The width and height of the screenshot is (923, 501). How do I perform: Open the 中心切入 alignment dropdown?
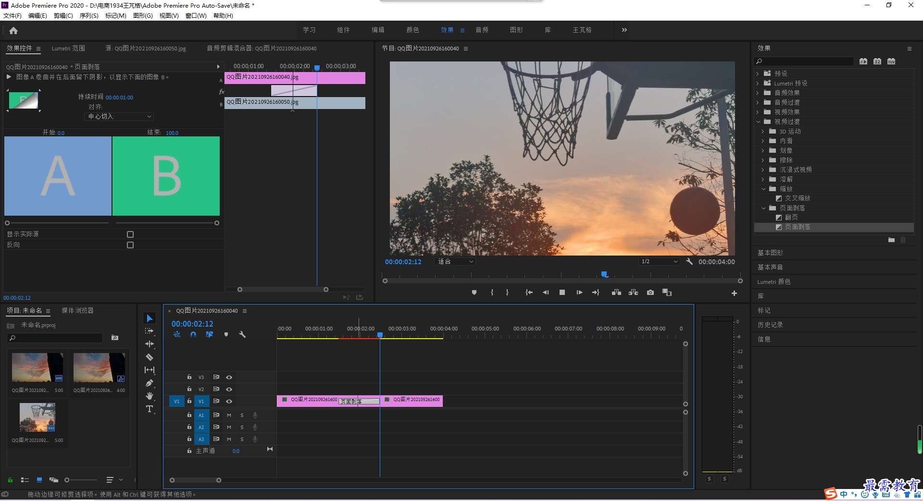(119, 117)
